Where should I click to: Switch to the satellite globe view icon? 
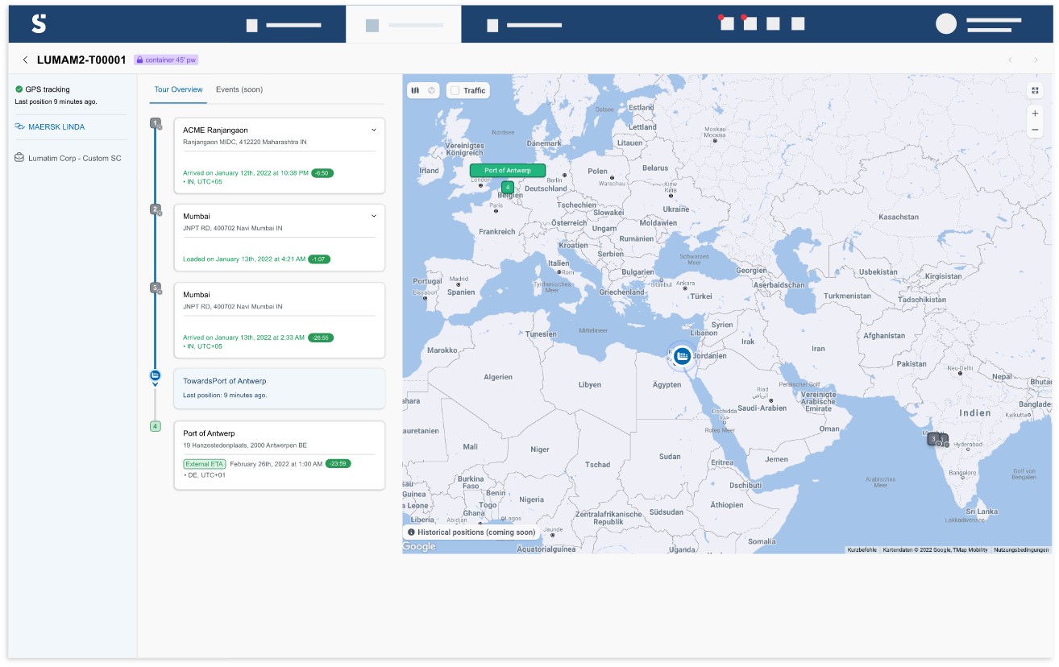tap(431, 90)
